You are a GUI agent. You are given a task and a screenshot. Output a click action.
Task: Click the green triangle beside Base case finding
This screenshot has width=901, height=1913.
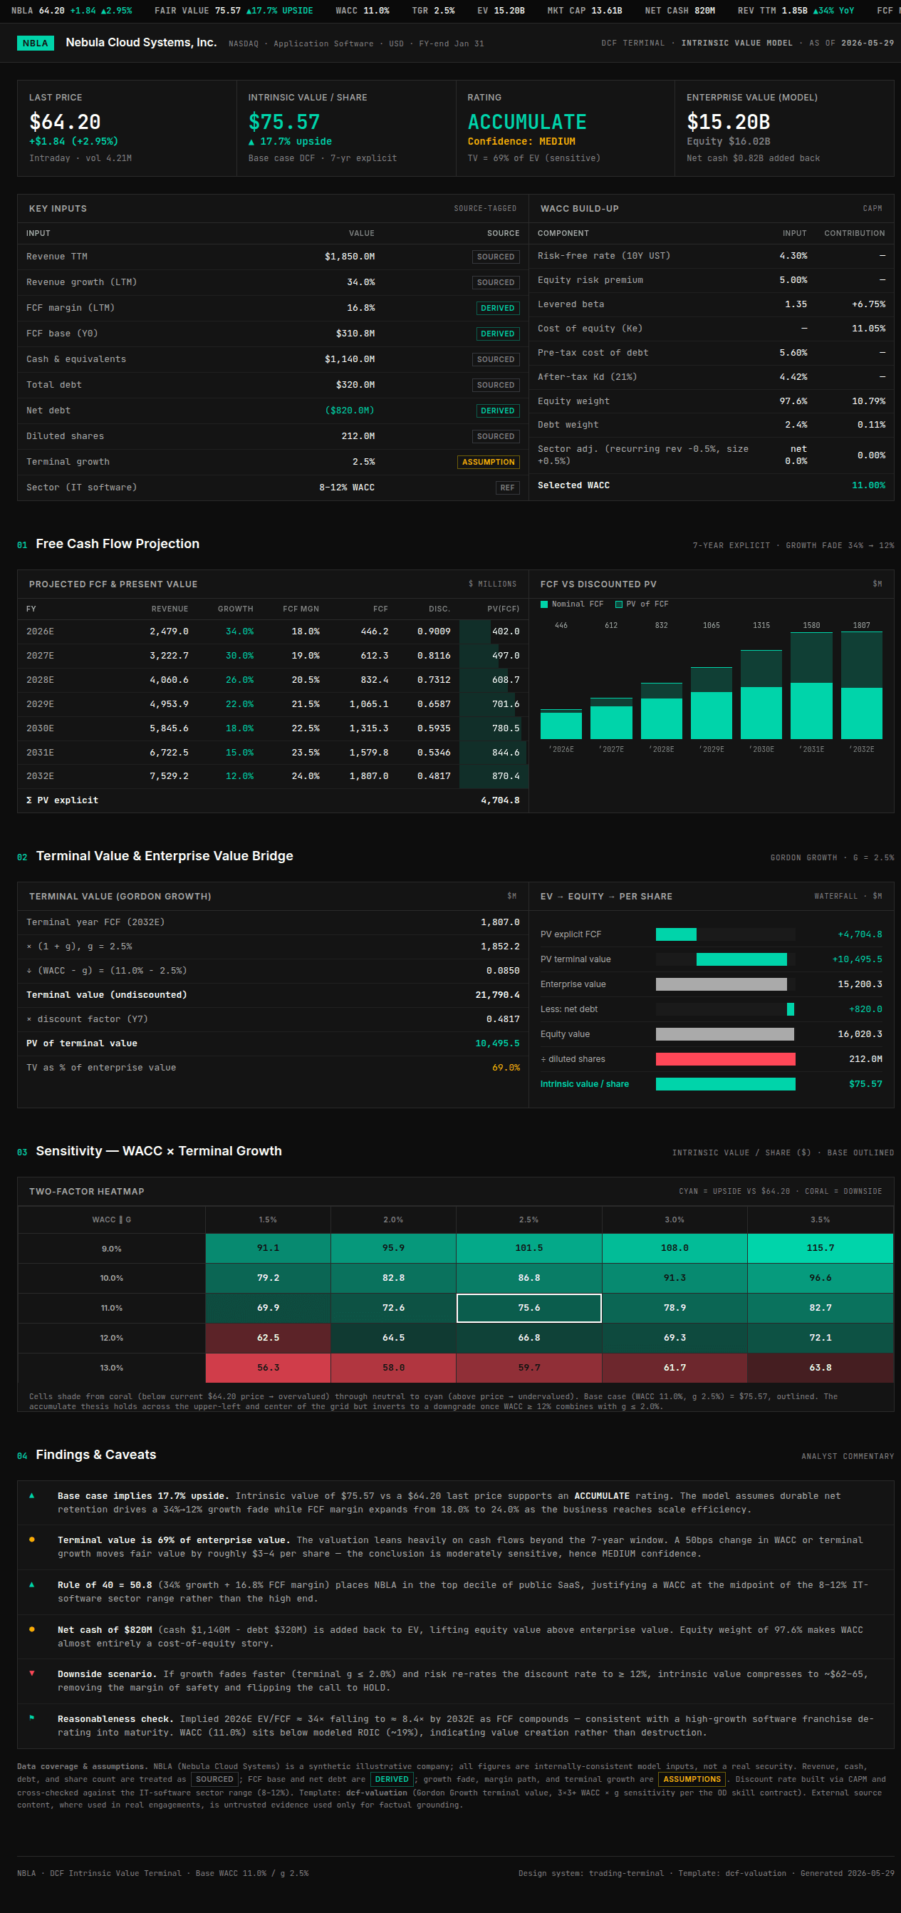pyautogui.click(x=31, y=1495)
